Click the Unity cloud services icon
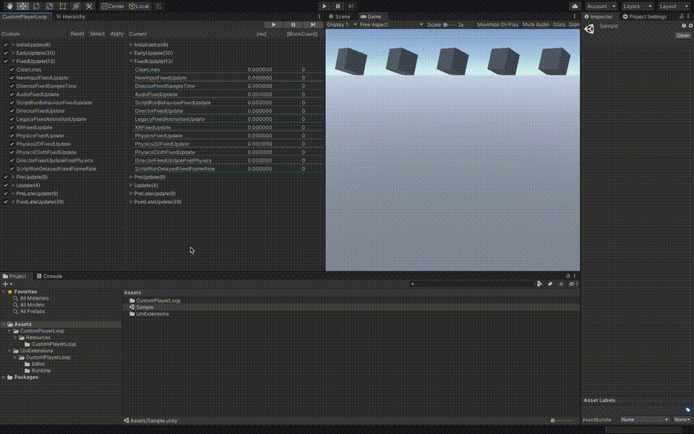 (x=573, y=6)
